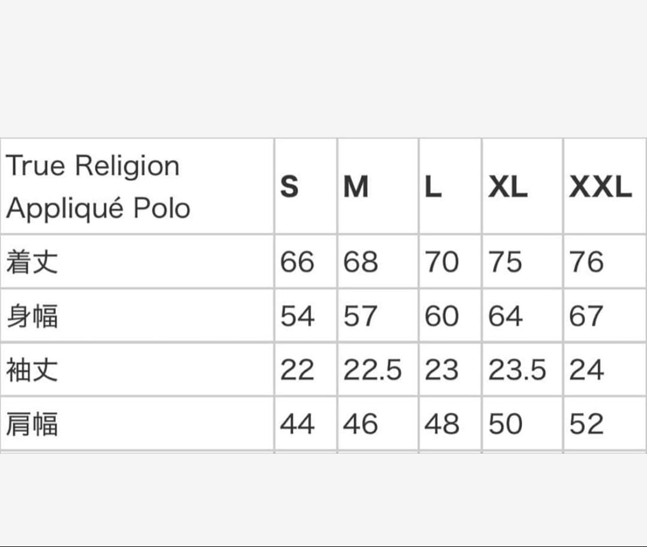Image resolution: width=647 pixels, height=547 pixels.
Task: Select the 肩幅 row label
Action: [32, 424]
